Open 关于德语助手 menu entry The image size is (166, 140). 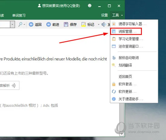(x=134, y=99)
